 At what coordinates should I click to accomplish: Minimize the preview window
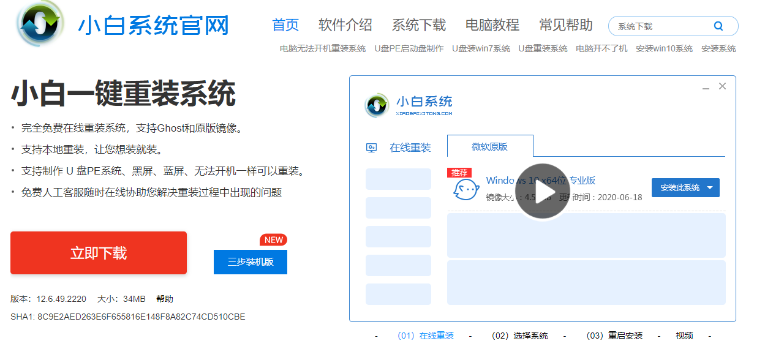coord(706,89)
